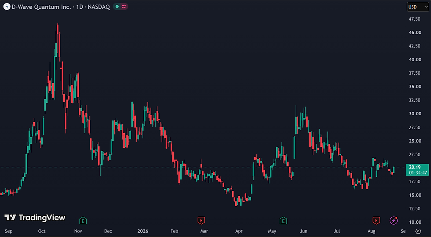The height and width of the screenshot is (237, 431).
Task: Open the green earnings marker near May
Action: pyautogui.click(x=283, y=220)
